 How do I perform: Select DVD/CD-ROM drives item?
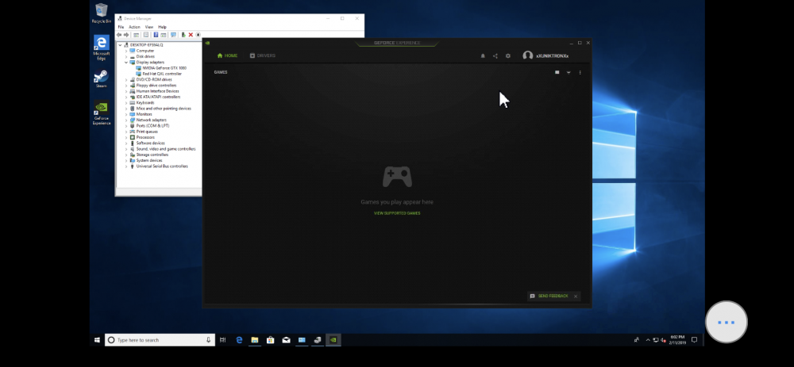154,79
